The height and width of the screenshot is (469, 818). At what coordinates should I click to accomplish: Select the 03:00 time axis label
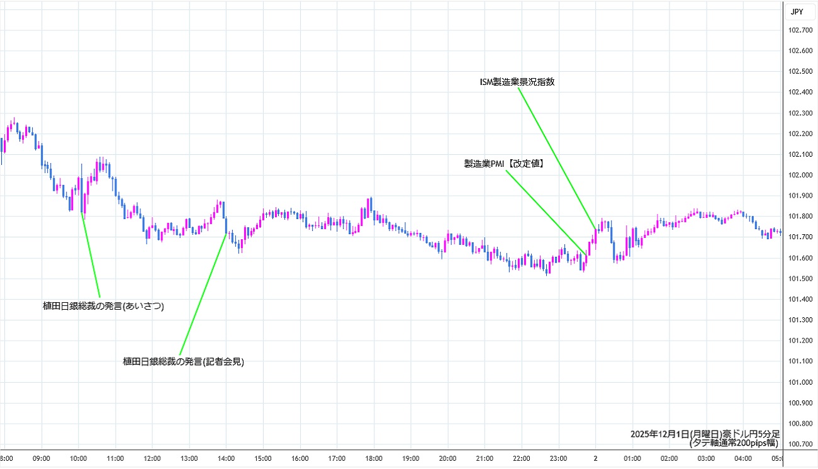click(x=706, y=458)
